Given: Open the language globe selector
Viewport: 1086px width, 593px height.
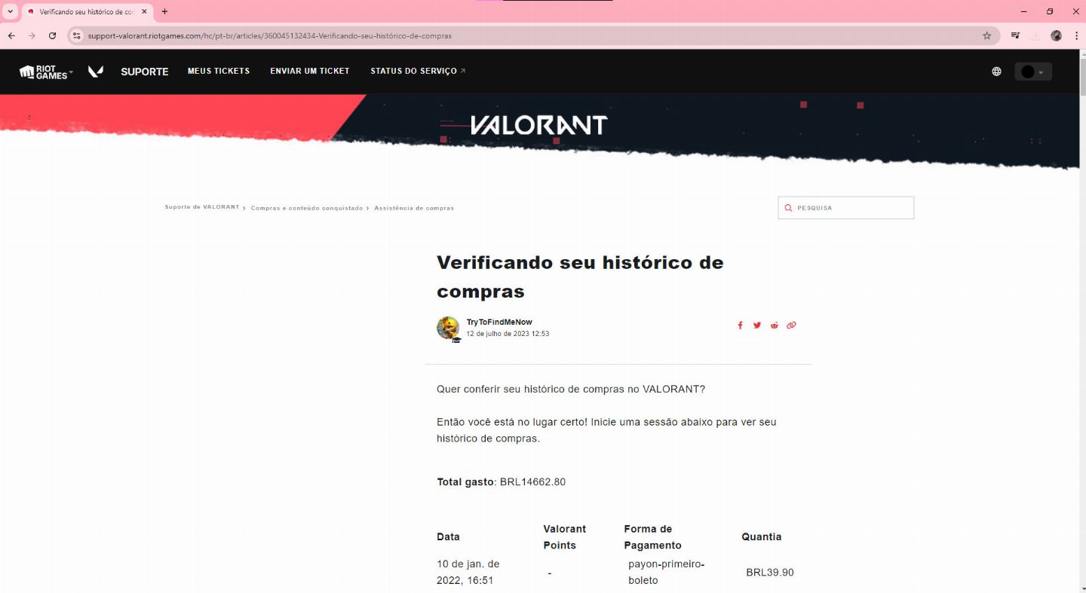Looking at the screenshot, I should [x=996, y=72].
